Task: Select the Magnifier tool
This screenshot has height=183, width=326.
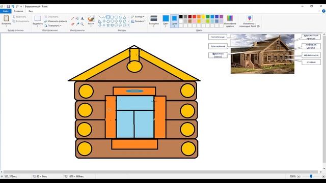Action: point(83,24)
